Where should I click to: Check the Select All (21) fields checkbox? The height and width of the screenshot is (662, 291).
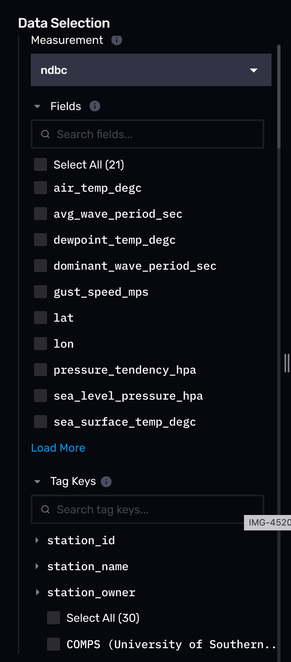coord(40,164)
